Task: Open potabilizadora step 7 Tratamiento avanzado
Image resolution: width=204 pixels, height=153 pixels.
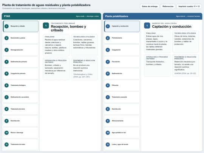Action: (x=122, y=97)
